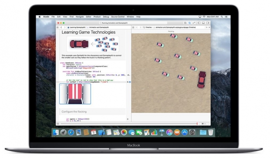Open the related items grid in timeline editor
This screenshot has height=158, width=270.
click(133, 27)
